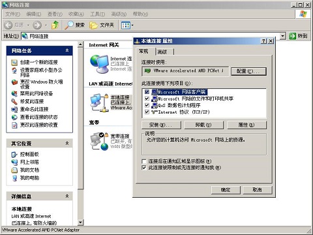Open the Help (帮助) menu

[140, 14]
